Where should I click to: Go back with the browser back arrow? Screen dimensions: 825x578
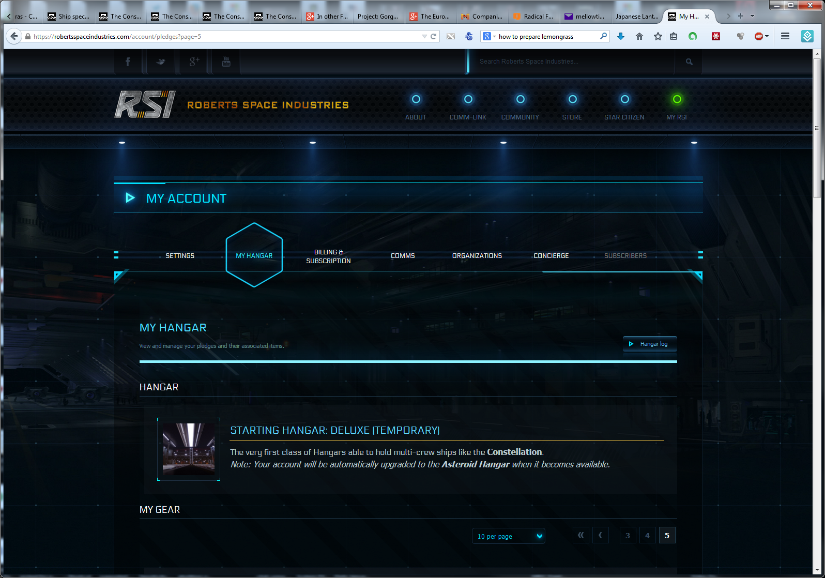tap(13, 36)
